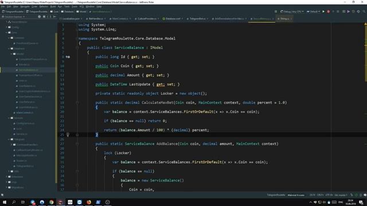Click the gutter mark next to the Id property
Screen dimensions: 367x206
tap(68, 57)
